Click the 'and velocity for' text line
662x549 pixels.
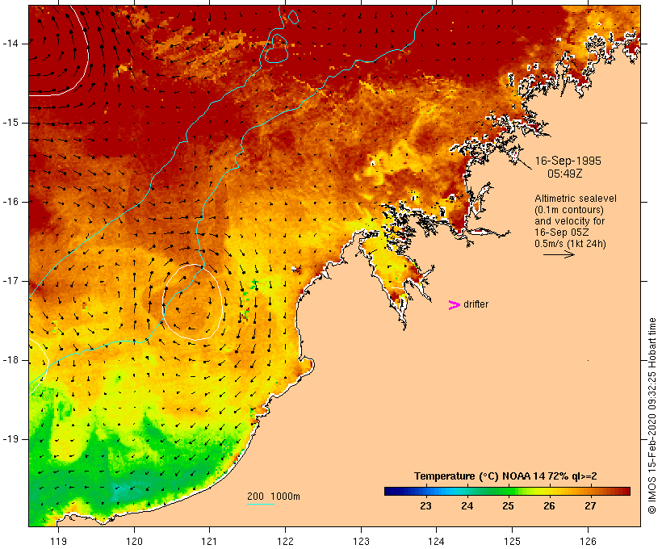(x=569, y=221)
